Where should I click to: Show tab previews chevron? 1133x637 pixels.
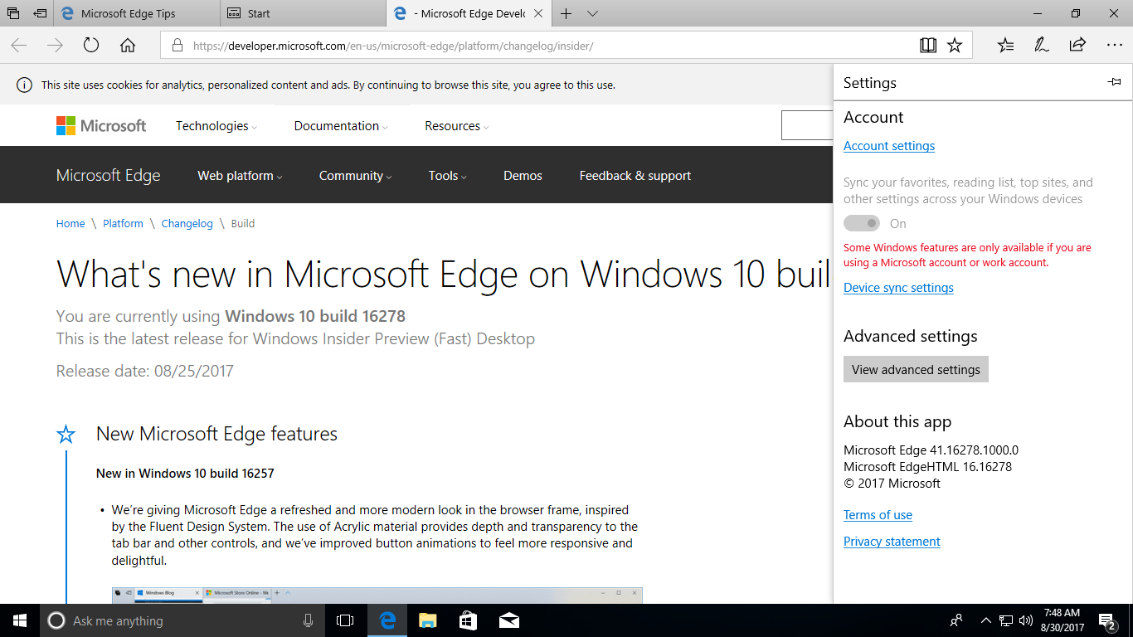592,13
